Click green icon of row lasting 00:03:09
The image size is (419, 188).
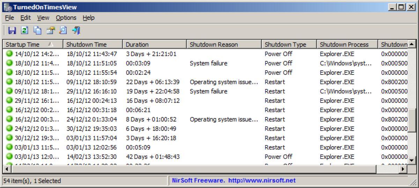coord(9,63)
